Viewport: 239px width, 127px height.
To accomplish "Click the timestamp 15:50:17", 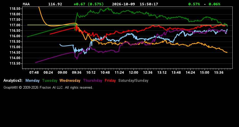I will (x=149, y=4).
